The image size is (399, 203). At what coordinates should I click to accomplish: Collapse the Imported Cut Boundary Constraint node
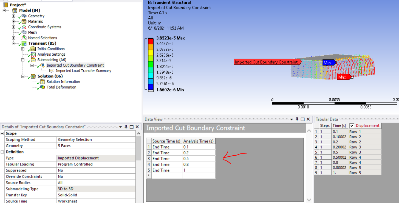click(x=32, y=65)
